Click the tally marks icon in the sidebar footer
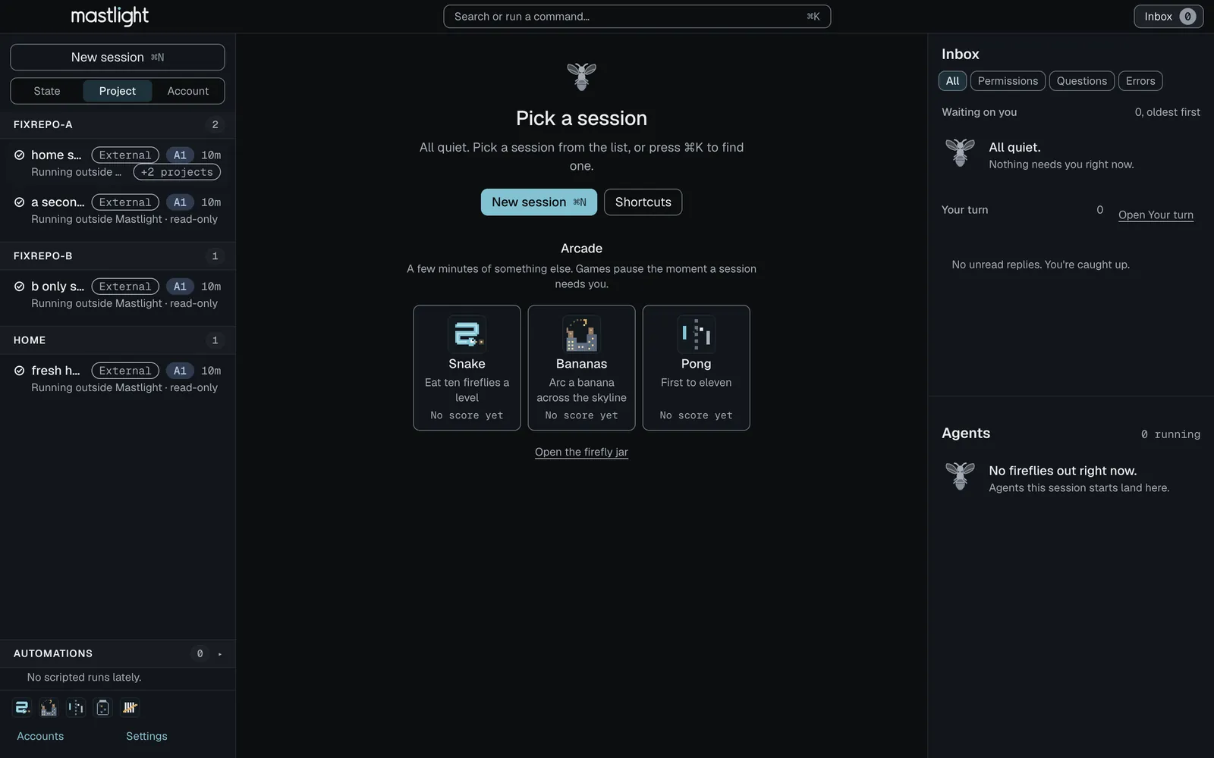Viewport: 1214px width, 758px height. pyautogui.click(x=130, y=707)
